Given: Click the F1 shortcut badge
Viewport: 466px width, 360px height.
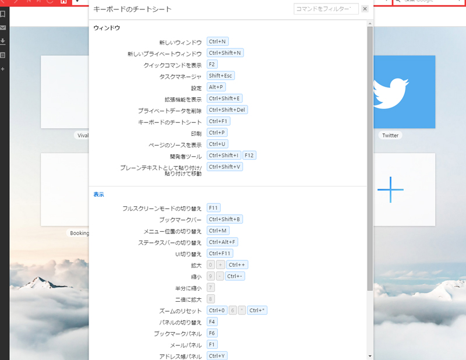Looking at the screenshot, I should pyautogui.click(x=212, y=345).
